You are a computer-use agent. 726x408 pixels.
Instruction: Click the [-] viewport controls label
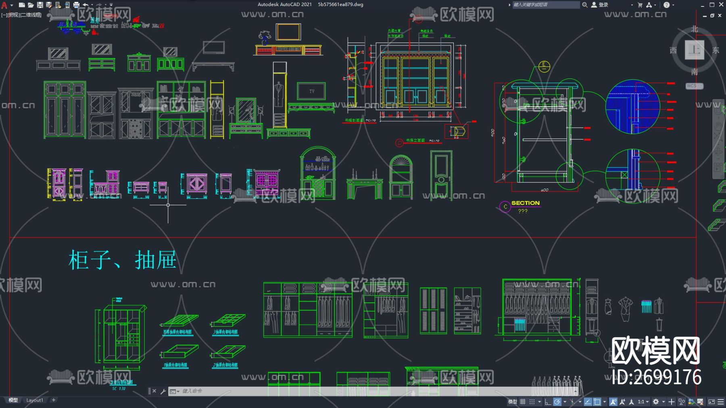(x=4, y=15)
